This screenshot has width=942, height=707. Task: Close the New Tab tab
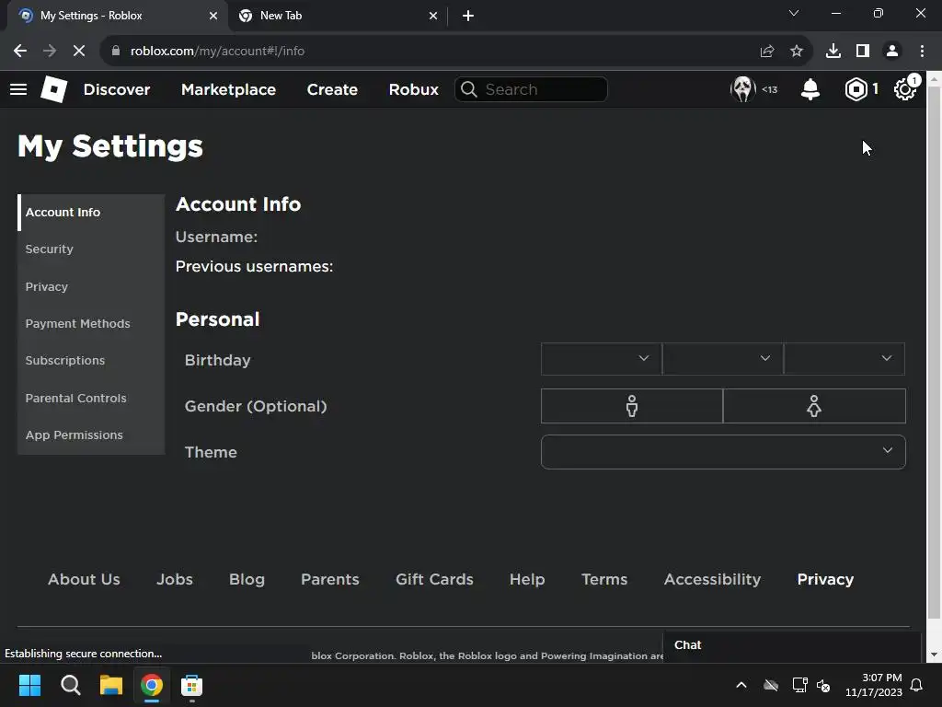tap(433, 16)
